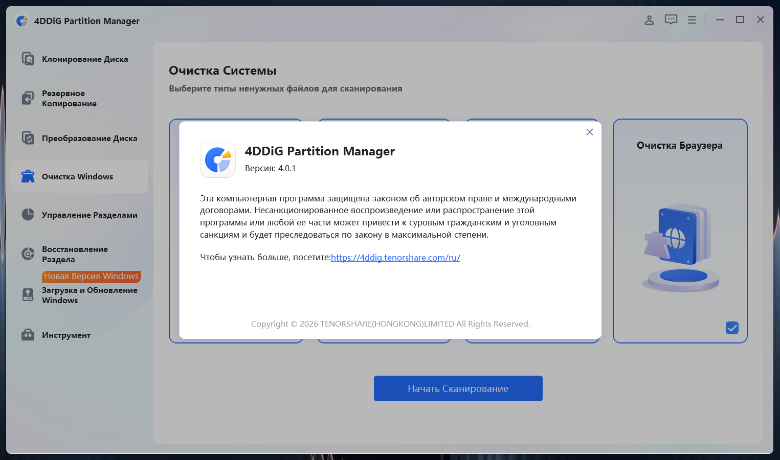
Task: Open Загрузка и Обновление Windows
Action: pyautogui.click(x=80, y=295)
